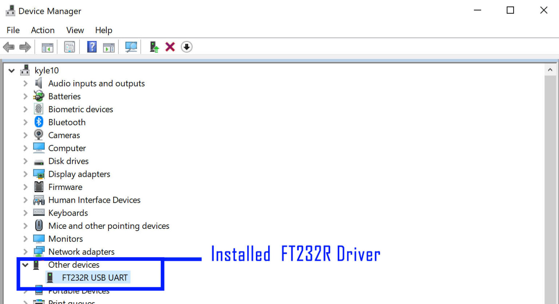Collapse the Other devices category
Viewport: 559px width, 304px height.
click(25, 265)
